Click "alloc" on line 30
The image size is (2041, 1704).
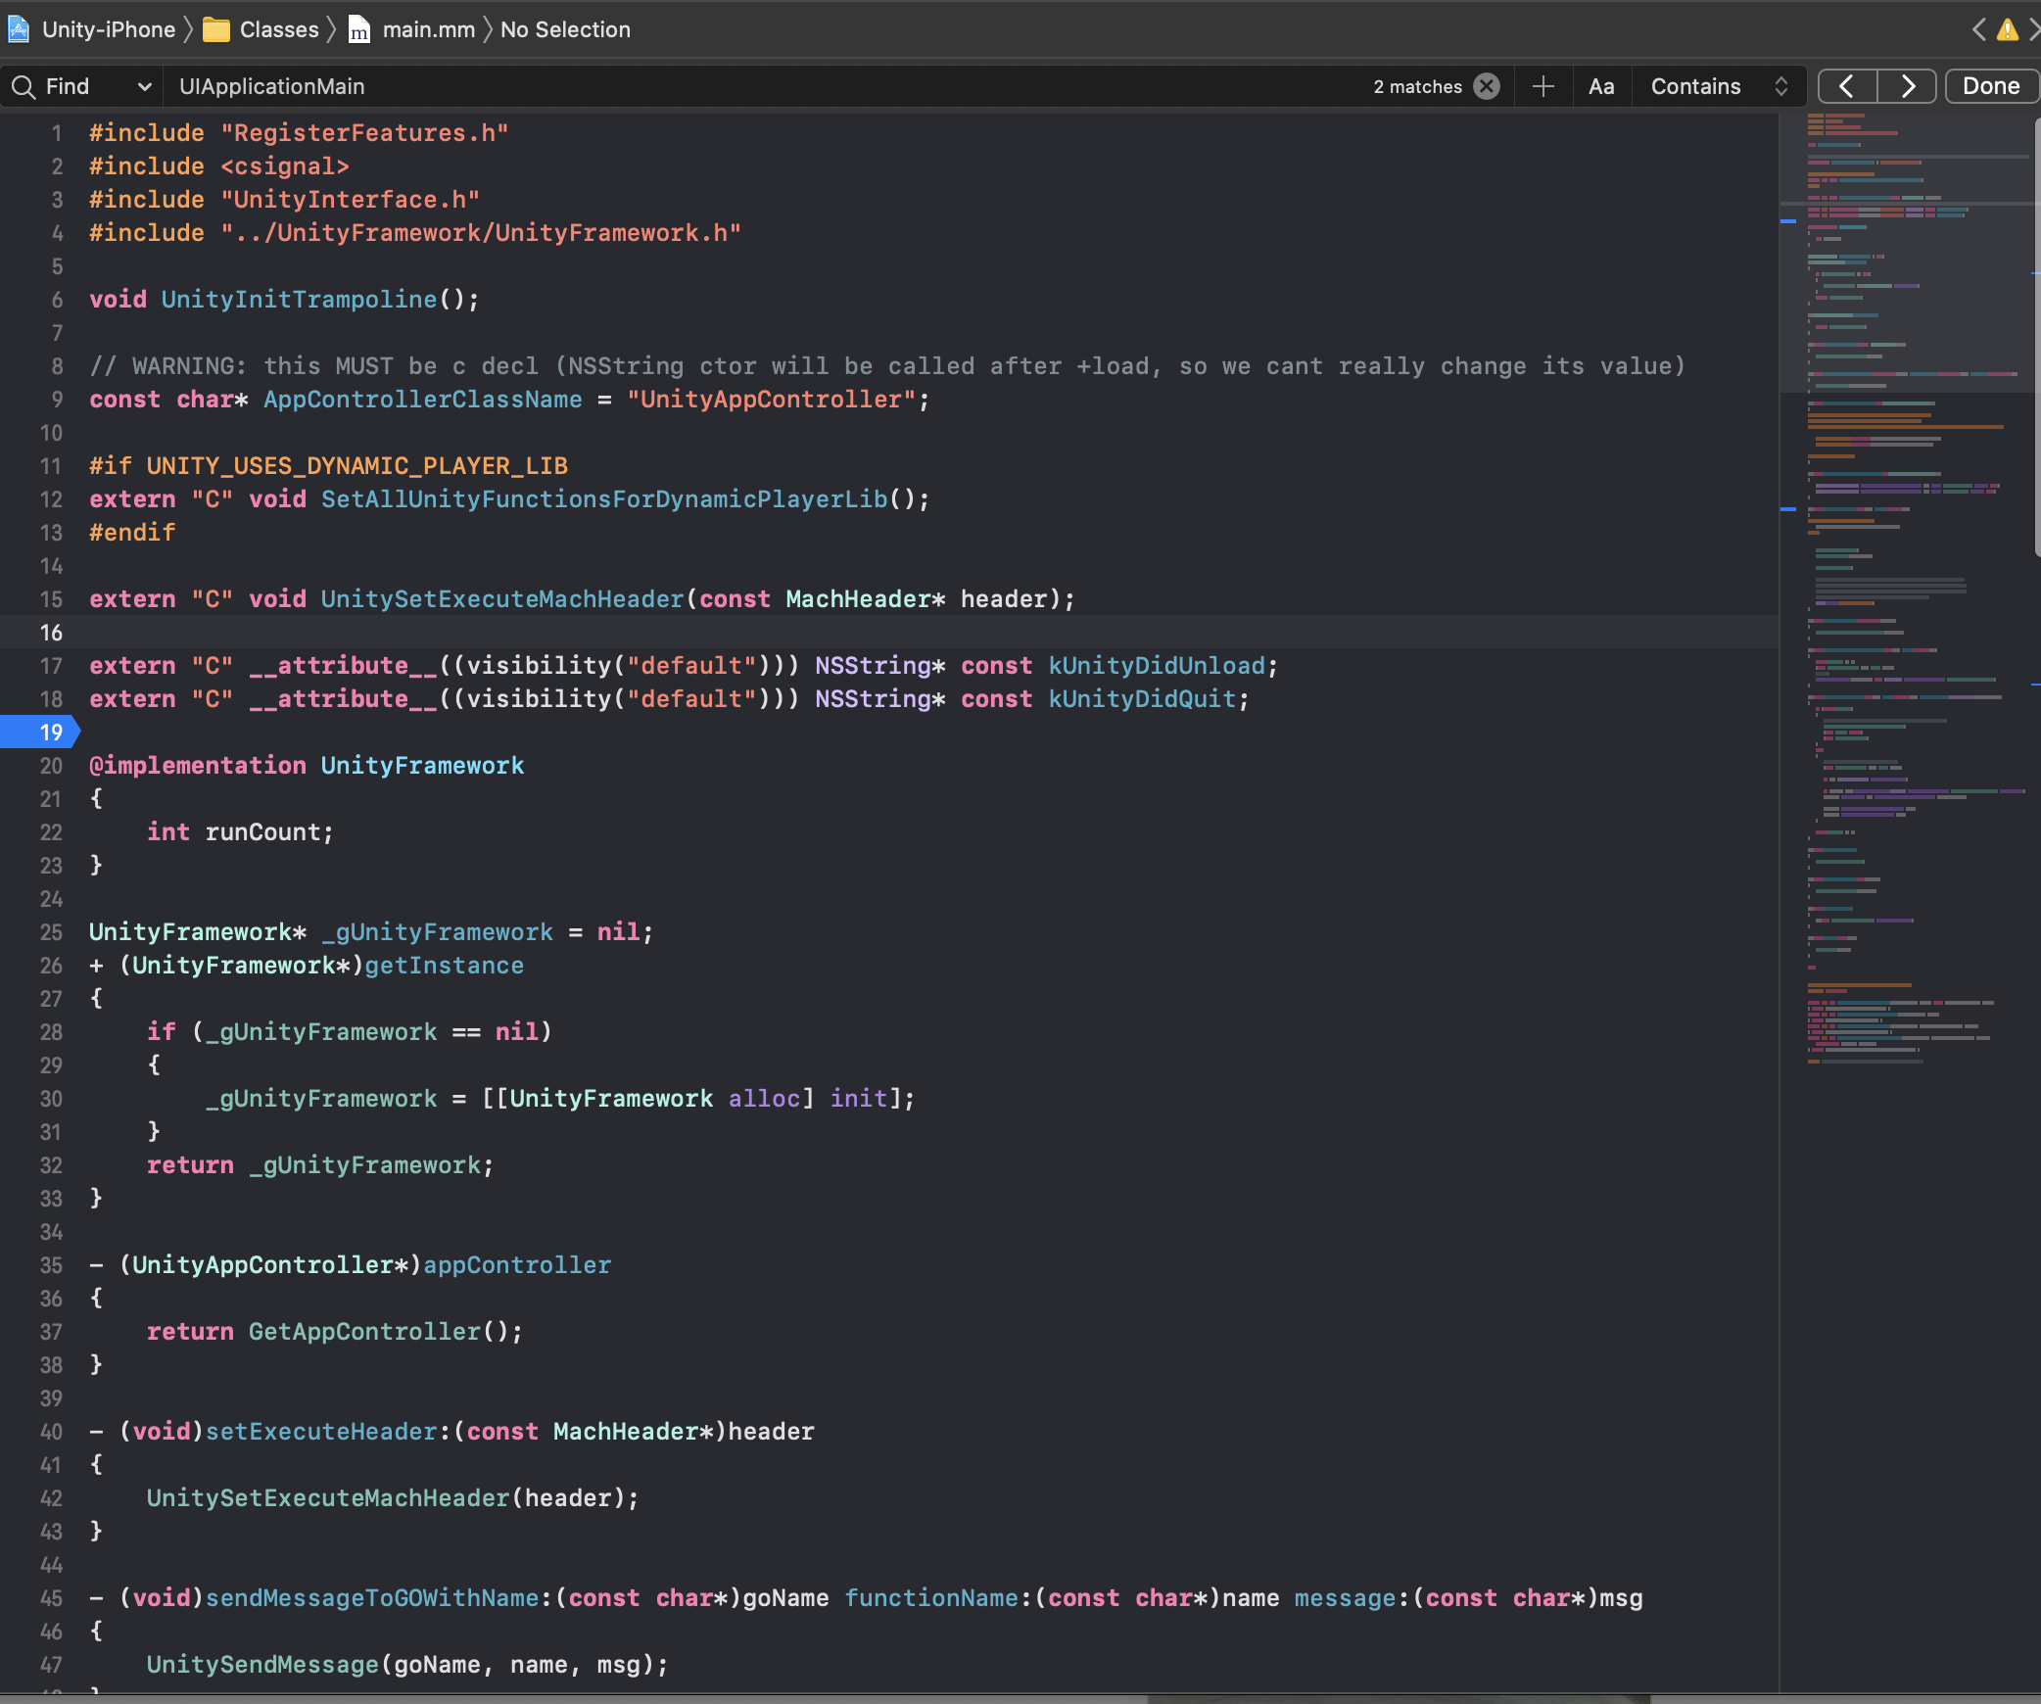point(764,1099)
